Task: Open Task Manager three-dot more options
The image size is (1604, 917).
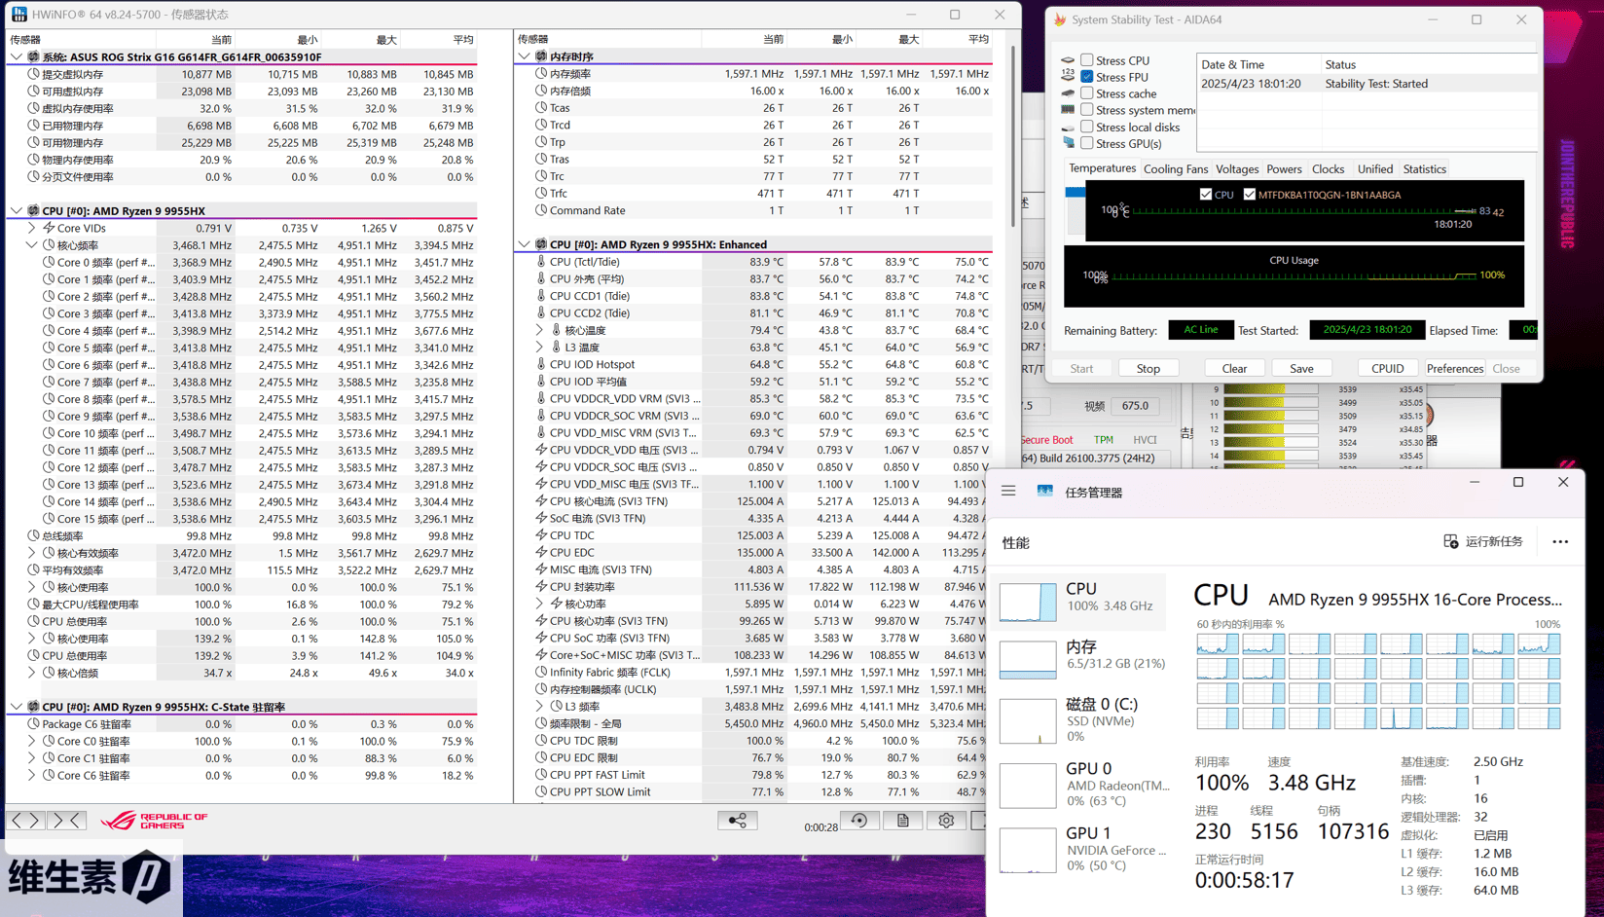Action: click(x=1560, y=542)
